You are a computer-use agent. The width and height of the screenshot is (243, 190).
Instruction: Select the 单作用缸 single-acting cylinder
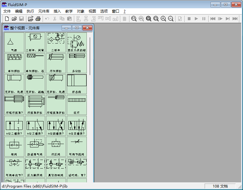click(14, 63)
